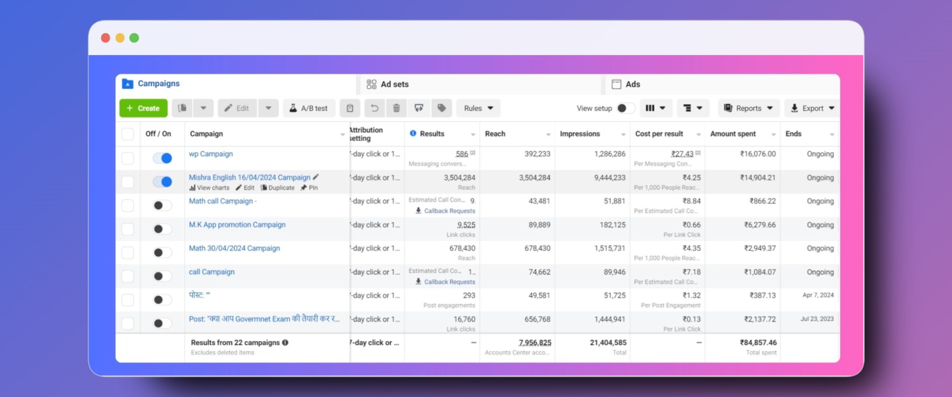Screen dimensions: 952x397
Task: Click the info icon beside Results header
Action: tap(413, 133)
